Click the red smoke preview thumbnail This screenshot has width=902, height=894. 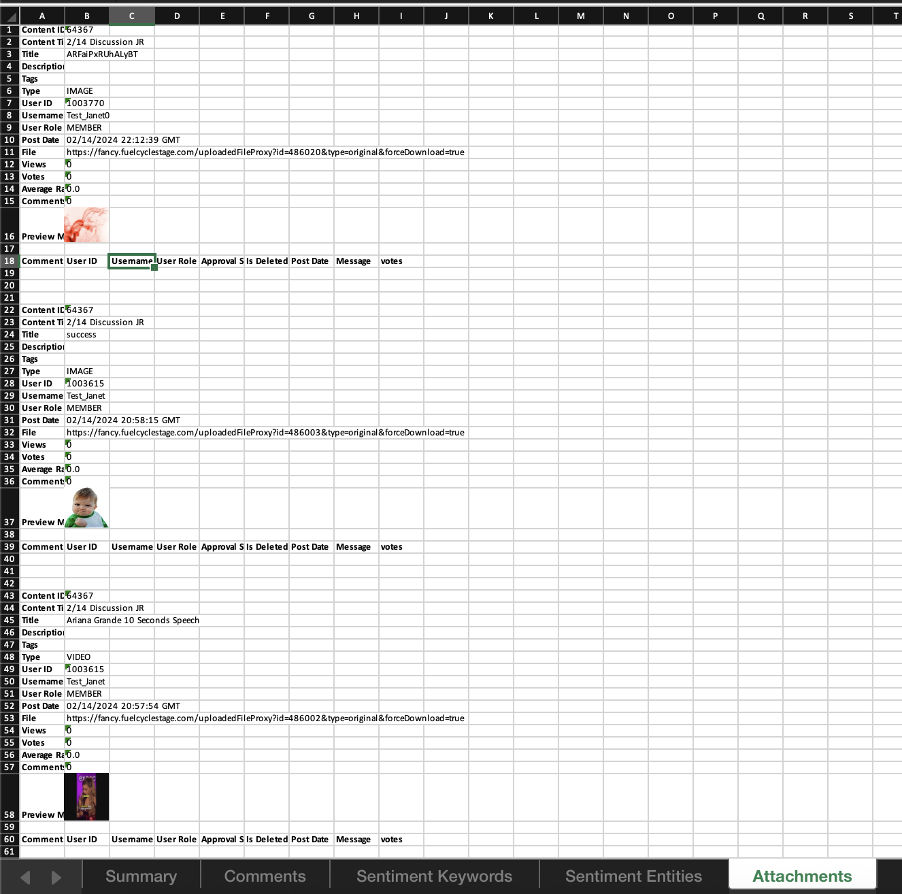pyautogui.click(x=86, y=225)
